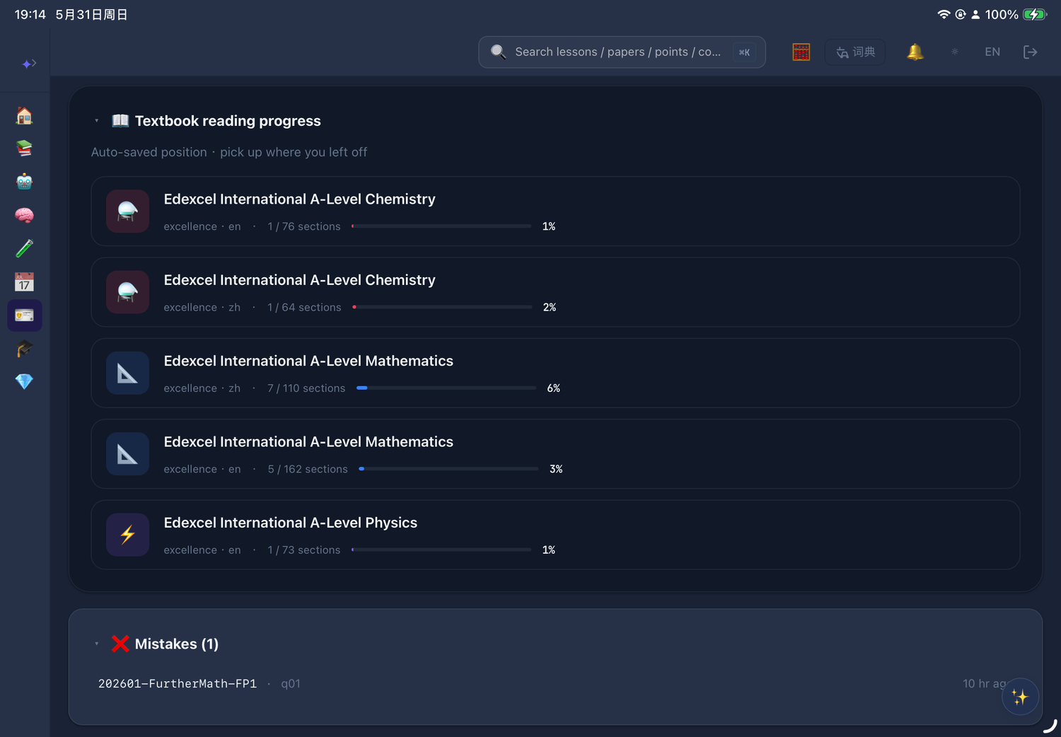This screenshot has height=737, width=1061.
Task: Click the "1 / 64 sections" text
Action: click(304, 307)
